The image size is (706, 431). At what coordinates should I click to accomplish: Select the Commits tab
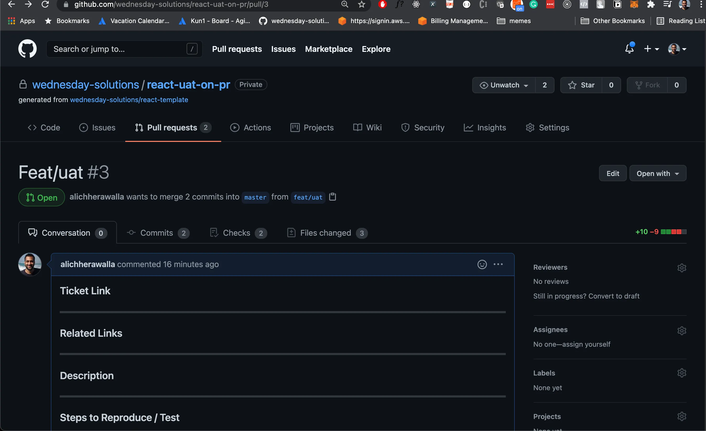[x=158, y=233]
